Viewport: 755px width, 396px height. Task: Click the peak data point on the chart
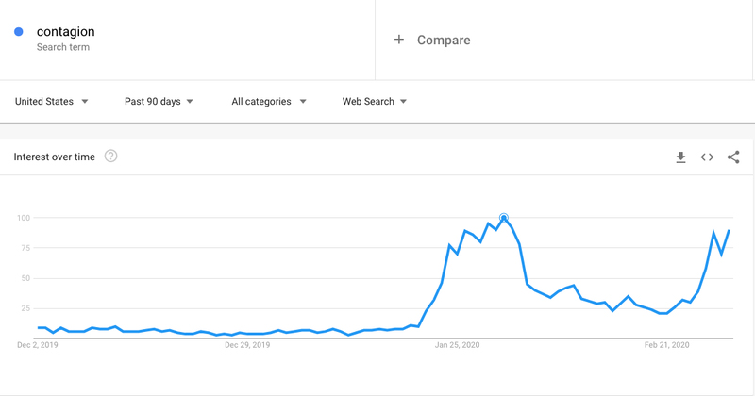[504, 218]
